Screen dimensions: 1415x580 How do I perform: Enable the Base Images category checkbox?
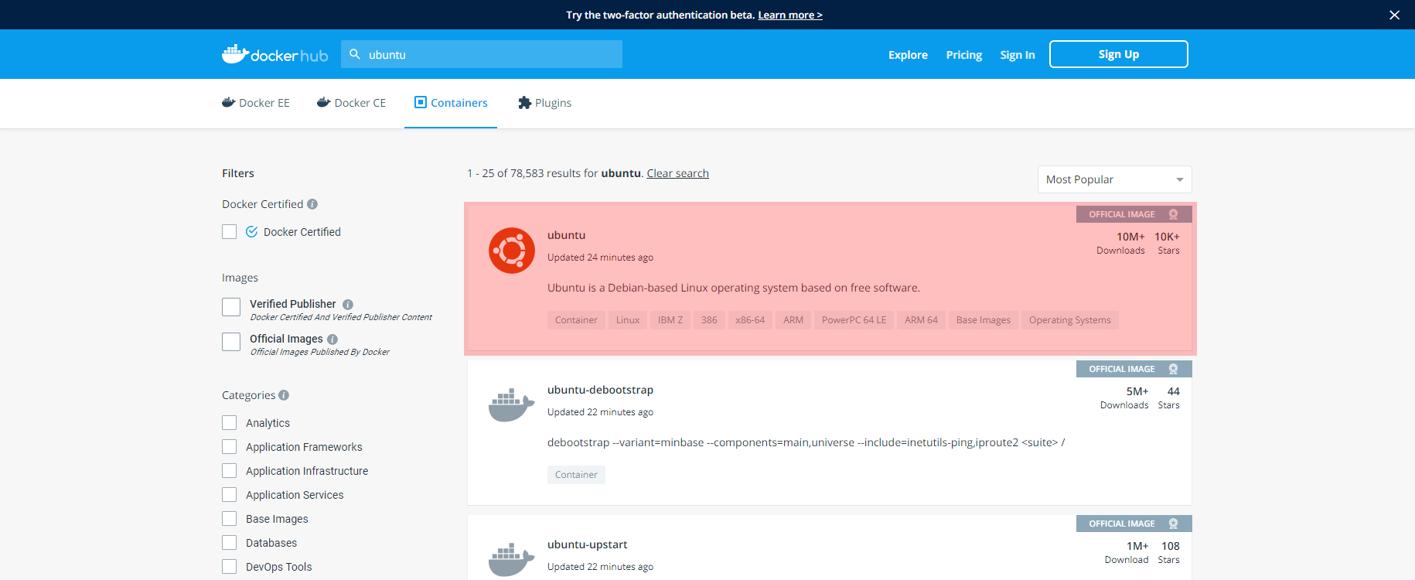coord(230,519)
